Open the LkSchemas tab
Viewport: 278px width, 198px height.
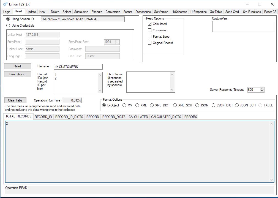point(179,12)
